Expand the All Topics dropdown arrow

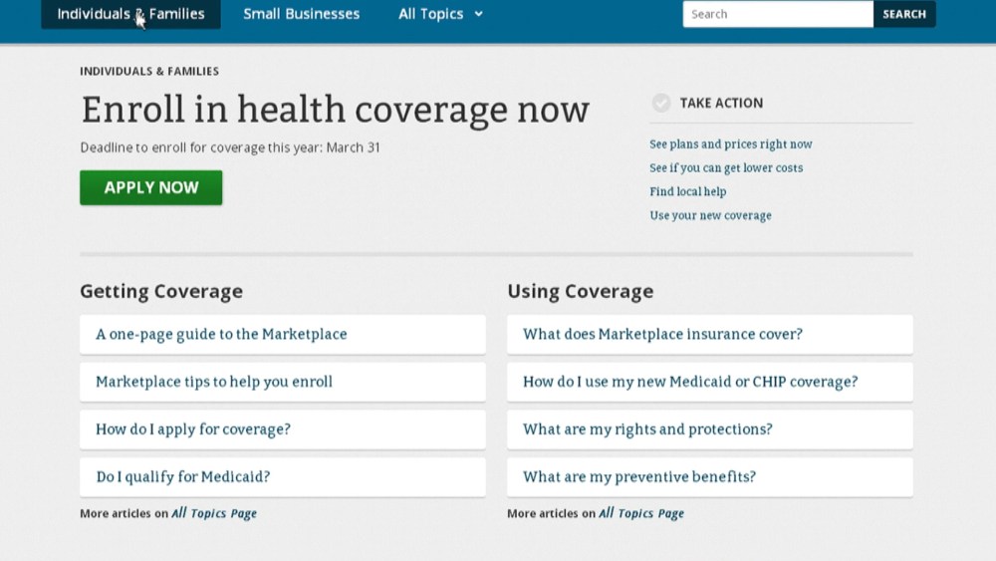479,14
